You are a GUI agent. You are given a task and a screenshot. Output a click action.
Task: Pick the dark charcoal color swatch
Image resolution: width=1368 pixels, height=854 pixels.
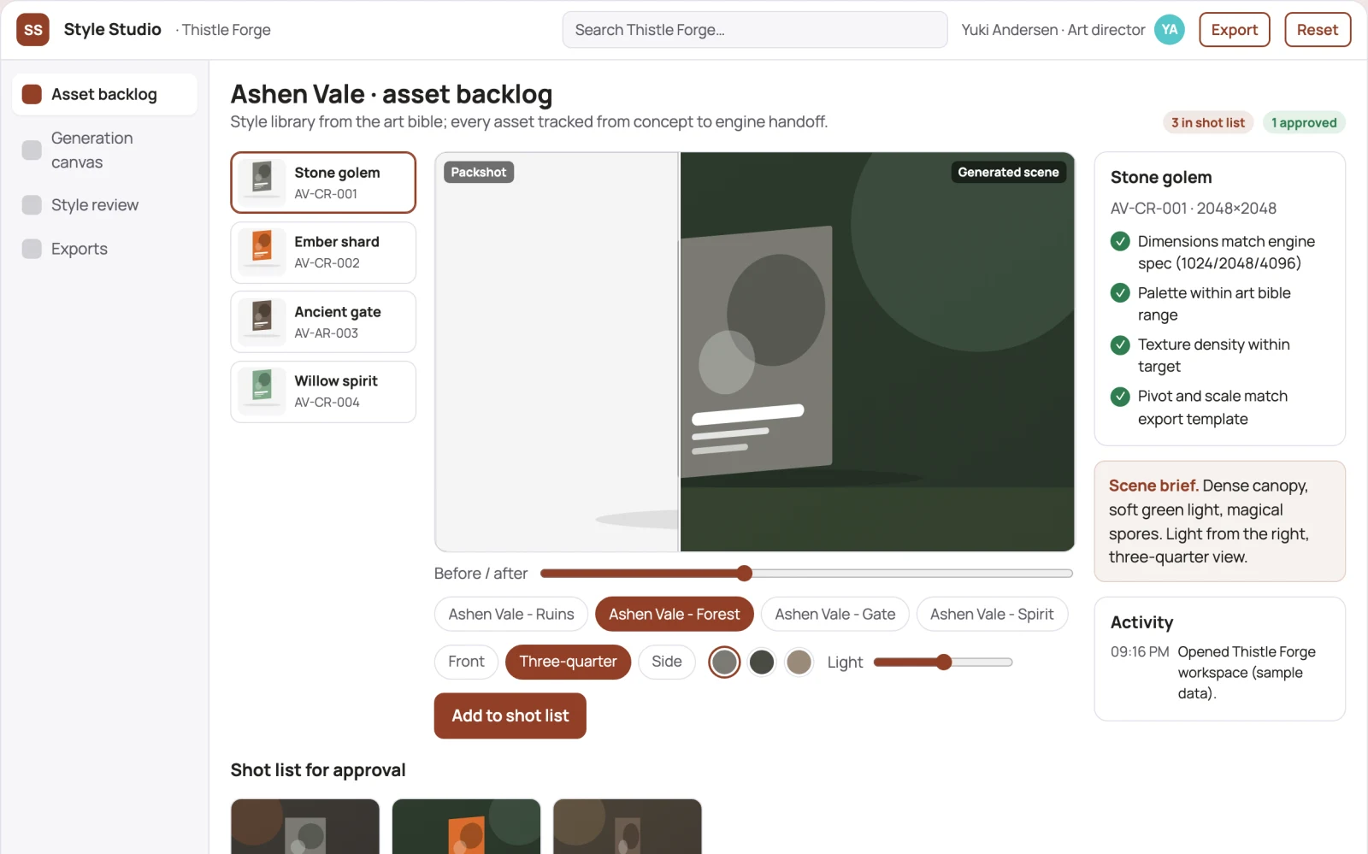(x=762, y=662)
